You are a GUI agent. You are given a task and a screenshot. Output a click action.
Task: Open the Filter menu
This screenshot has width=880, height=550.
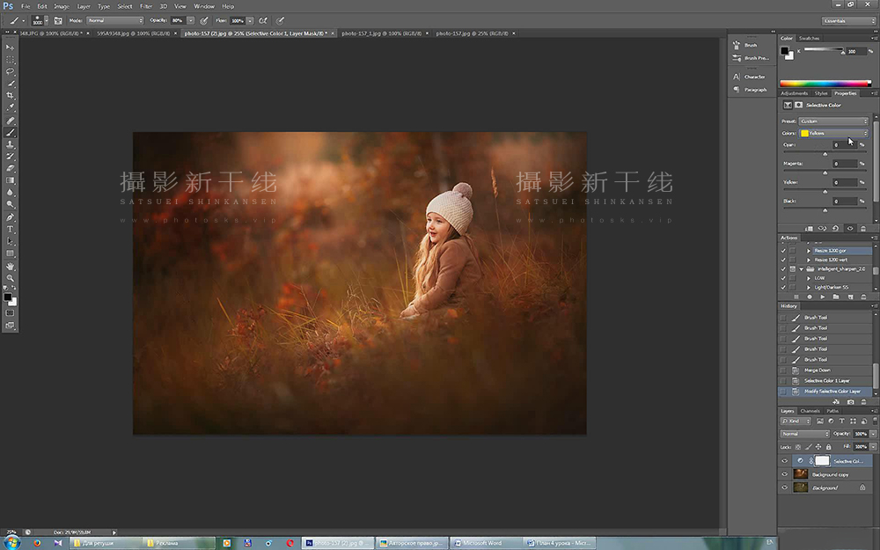tap(146, 6)
